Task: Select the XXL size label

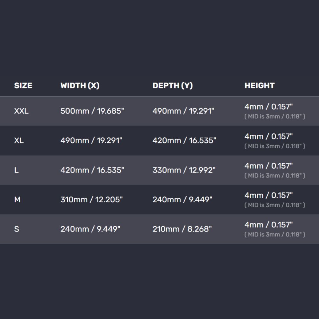Action: coord(21,111)
